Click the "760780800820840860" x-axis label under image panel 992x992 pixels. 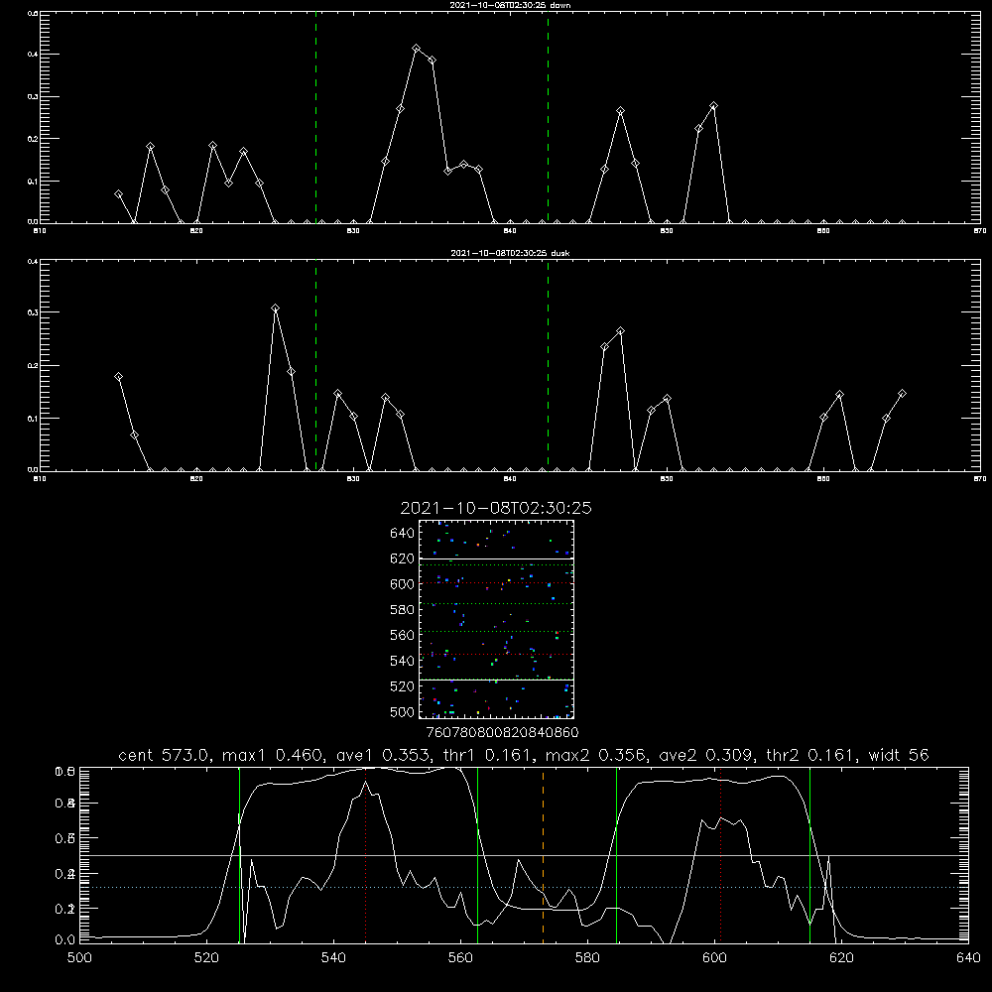[x=502, y=732]
